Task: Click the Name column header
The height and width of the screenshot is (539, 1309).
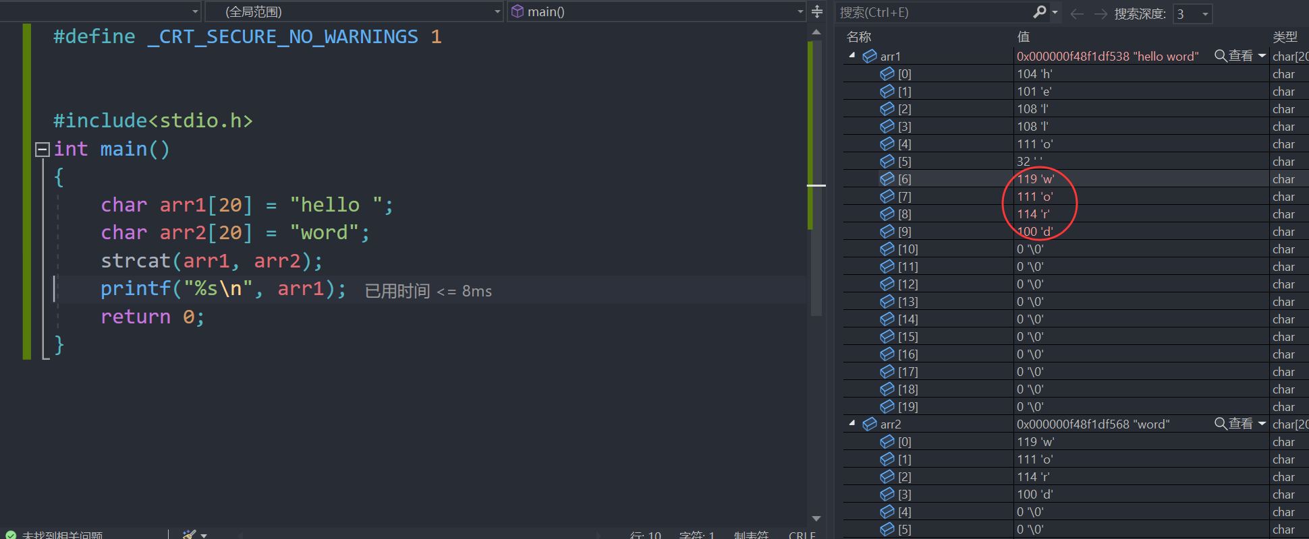Action: 859,37
